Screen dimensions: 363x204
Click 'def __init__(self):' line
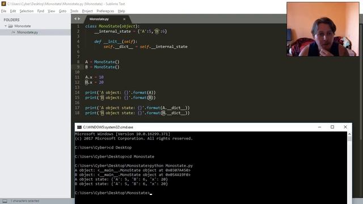pyautogui.click(x=116, y=41)
